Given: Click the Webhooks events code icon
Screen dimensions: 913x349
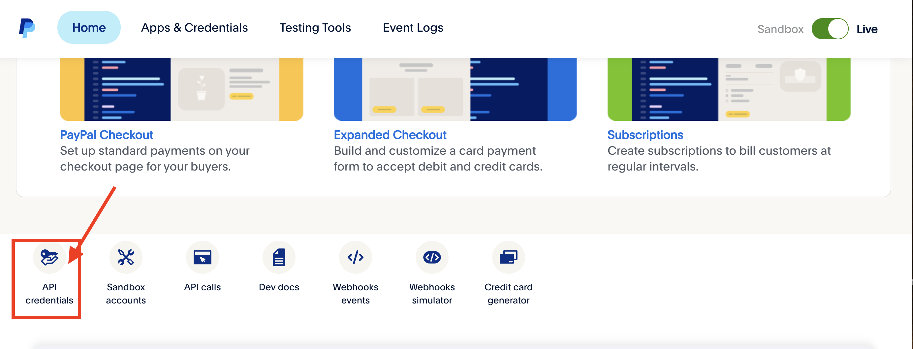Looking at the screenshot, I should point(356,258).
